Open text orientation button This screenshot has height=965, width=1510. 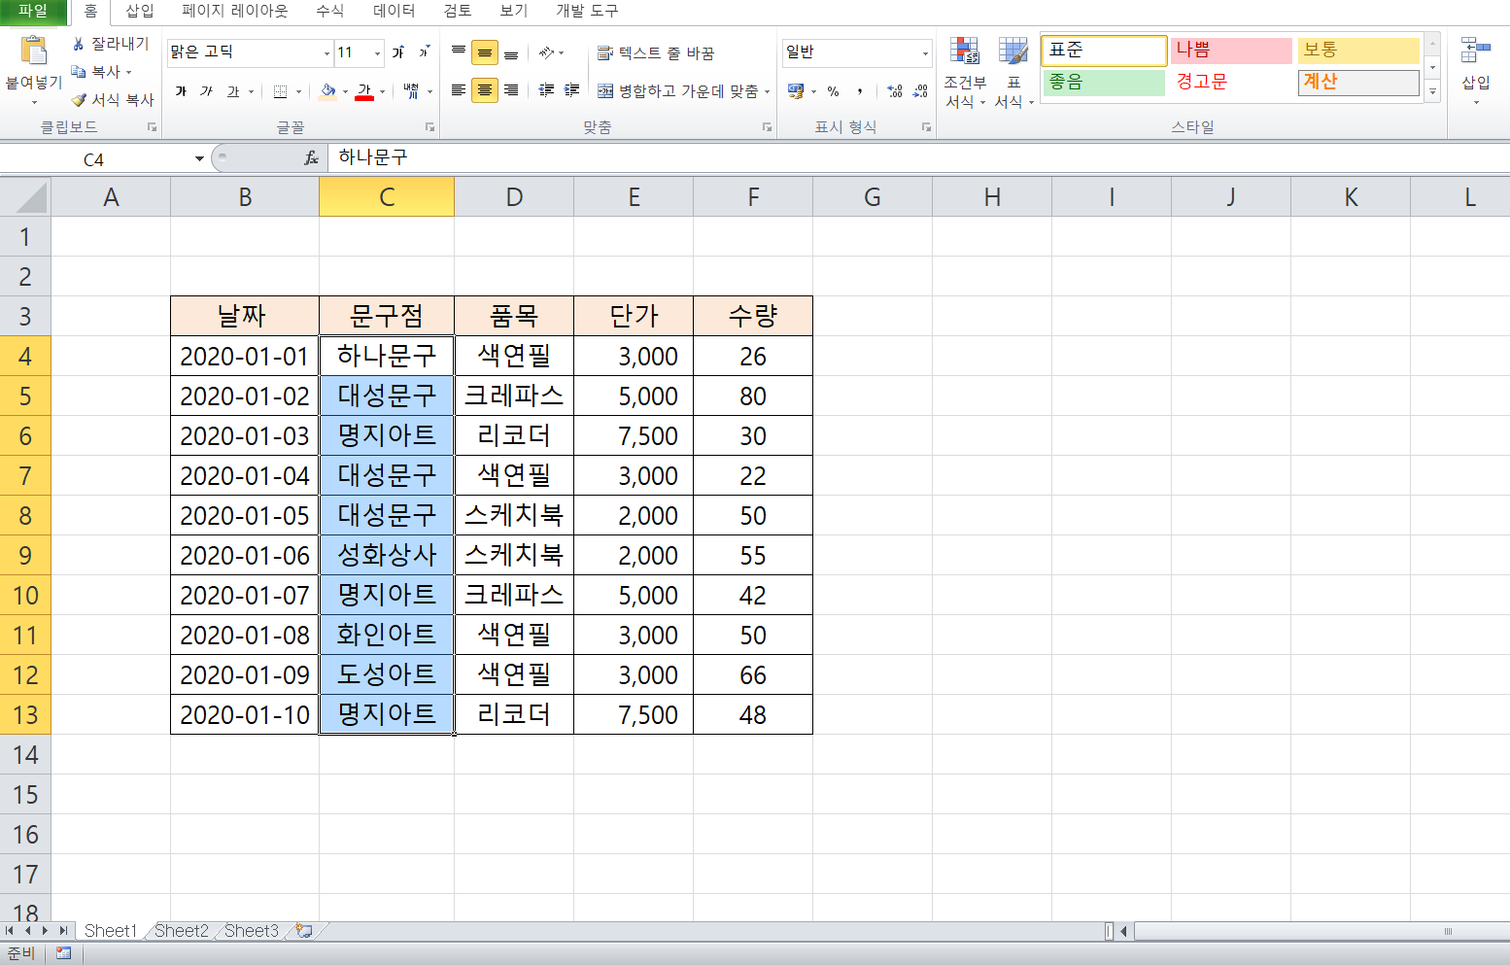[547, 52]
